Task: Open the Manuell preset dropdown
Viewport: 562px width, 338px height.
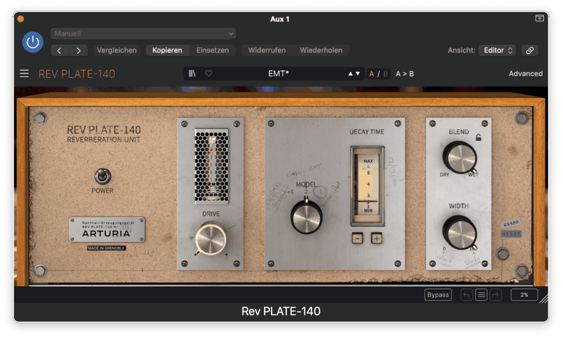Action: [143, 33]
